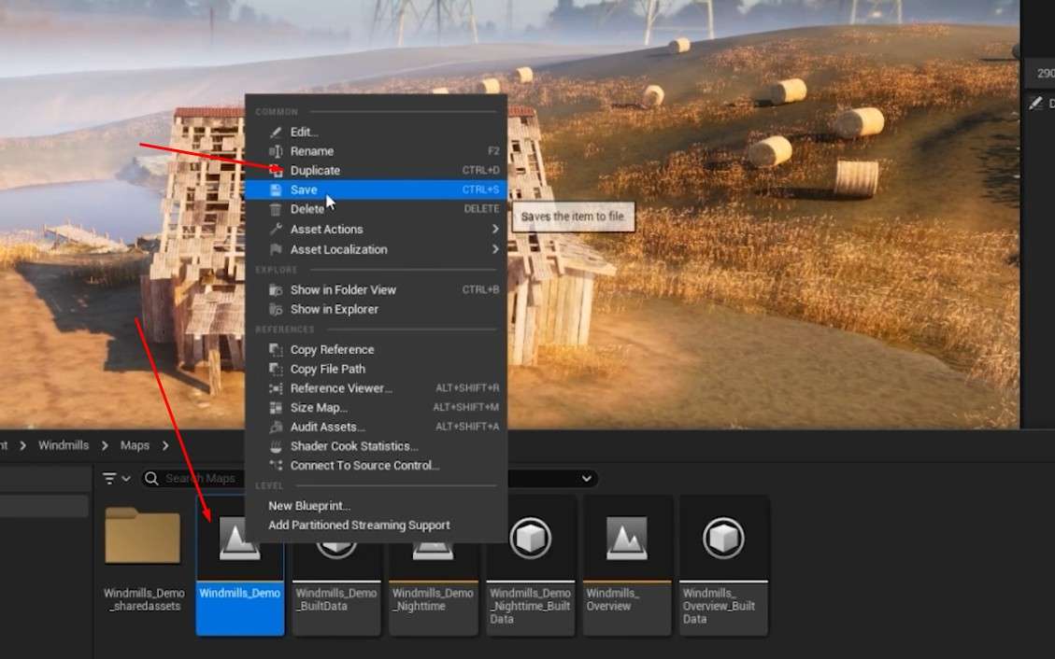Click the Size Map icon
This screenshot has width=1055, height=659.
276,408
